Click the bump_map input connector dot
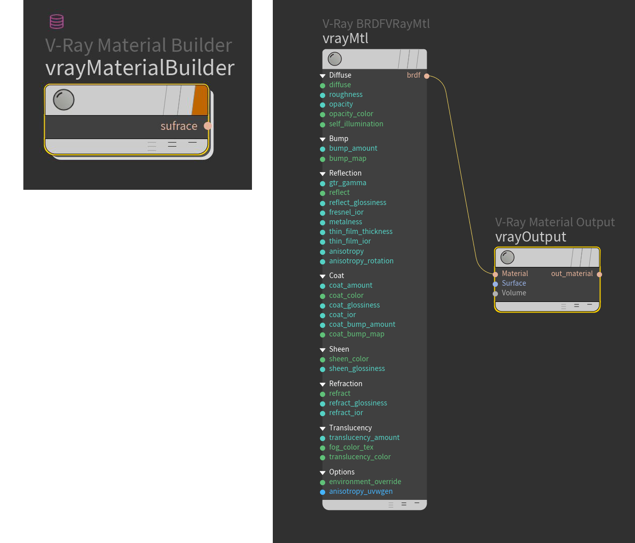 323,159
